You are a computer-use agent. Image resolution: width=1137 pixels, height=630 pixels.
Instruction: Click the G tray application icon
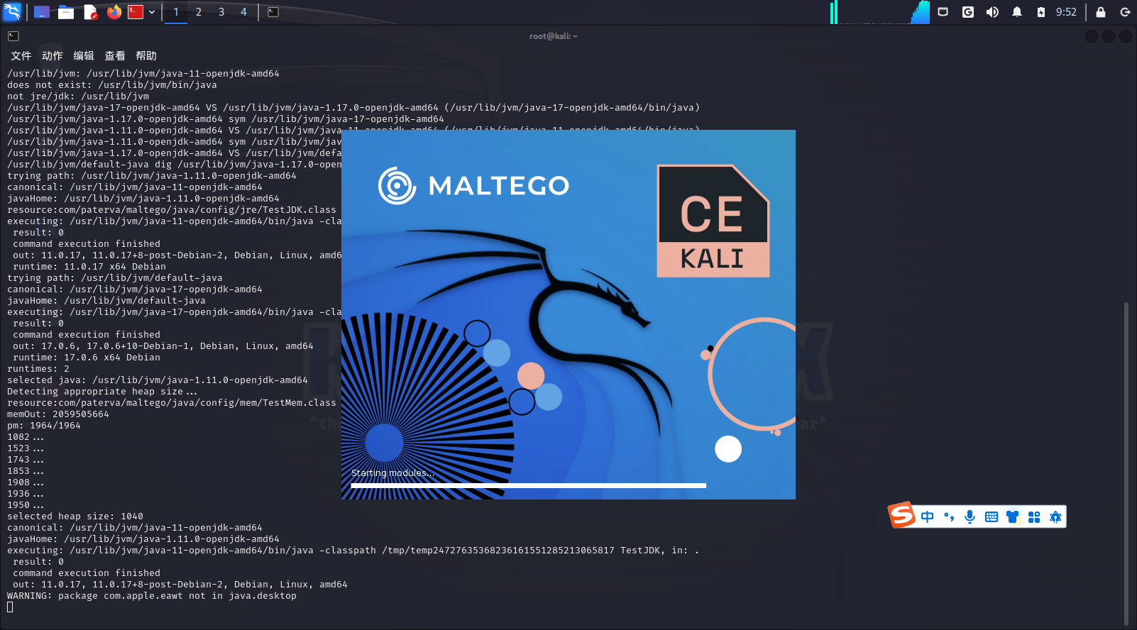(968, 12)
